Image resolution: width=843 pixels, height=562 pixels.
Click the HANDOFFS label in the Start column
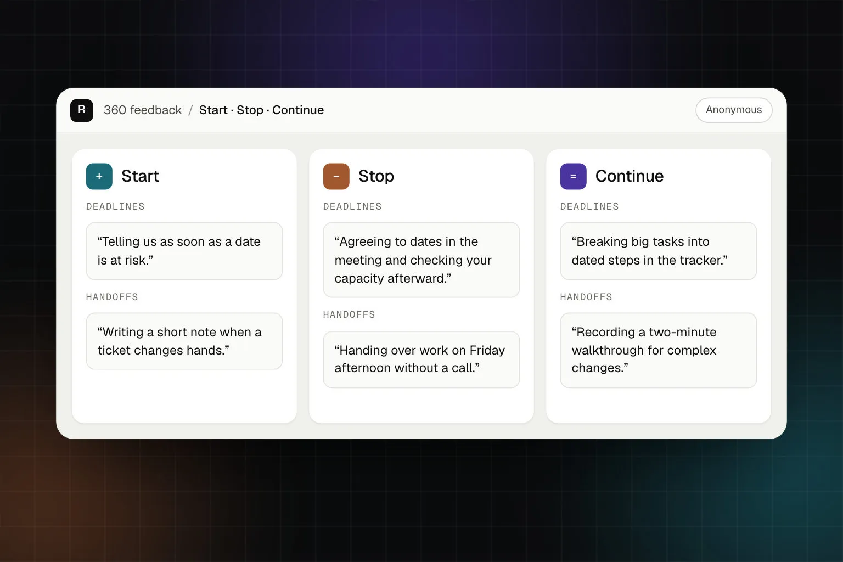112,297
